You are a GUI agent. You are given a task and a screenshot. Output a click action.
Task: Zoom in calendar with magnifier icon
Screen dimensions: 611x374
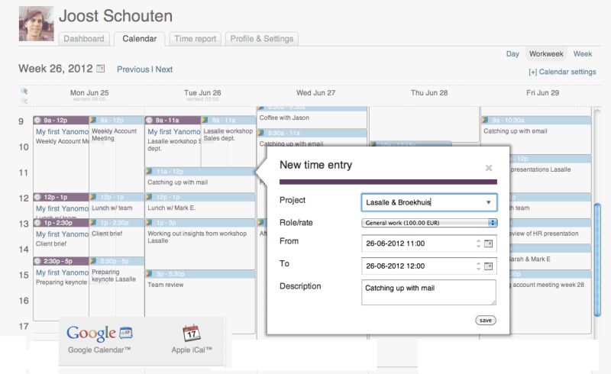(x=24, y=91)
